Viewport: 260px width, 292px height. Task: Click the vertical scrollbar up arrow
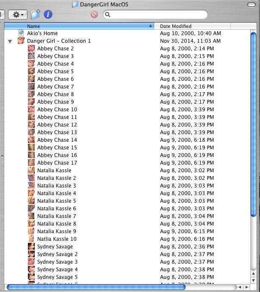(x=253, y=273)
